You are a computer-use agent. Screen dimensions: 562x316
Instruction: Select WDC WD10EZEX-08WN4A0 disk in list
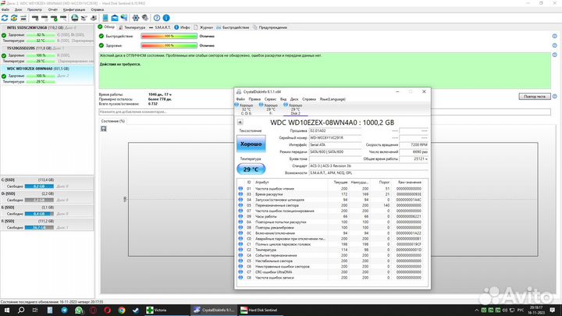click(47, 75)
